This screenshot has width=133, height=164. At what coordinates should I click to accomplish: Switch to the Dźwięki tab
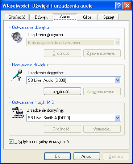42,17
